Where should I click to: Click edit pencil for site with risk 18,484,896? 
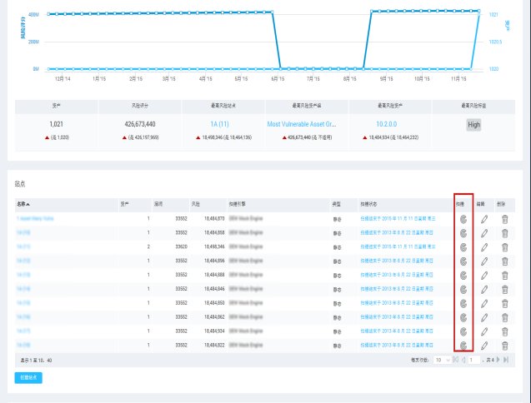tap(483, 261)
